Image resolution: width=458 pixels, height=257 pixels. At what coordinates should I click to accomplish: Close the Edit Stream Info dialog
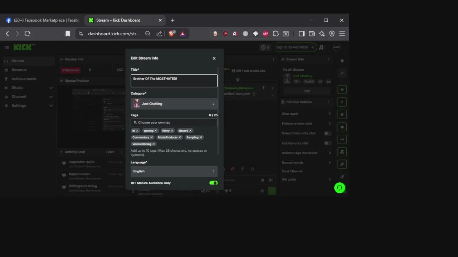coord(214,59)
